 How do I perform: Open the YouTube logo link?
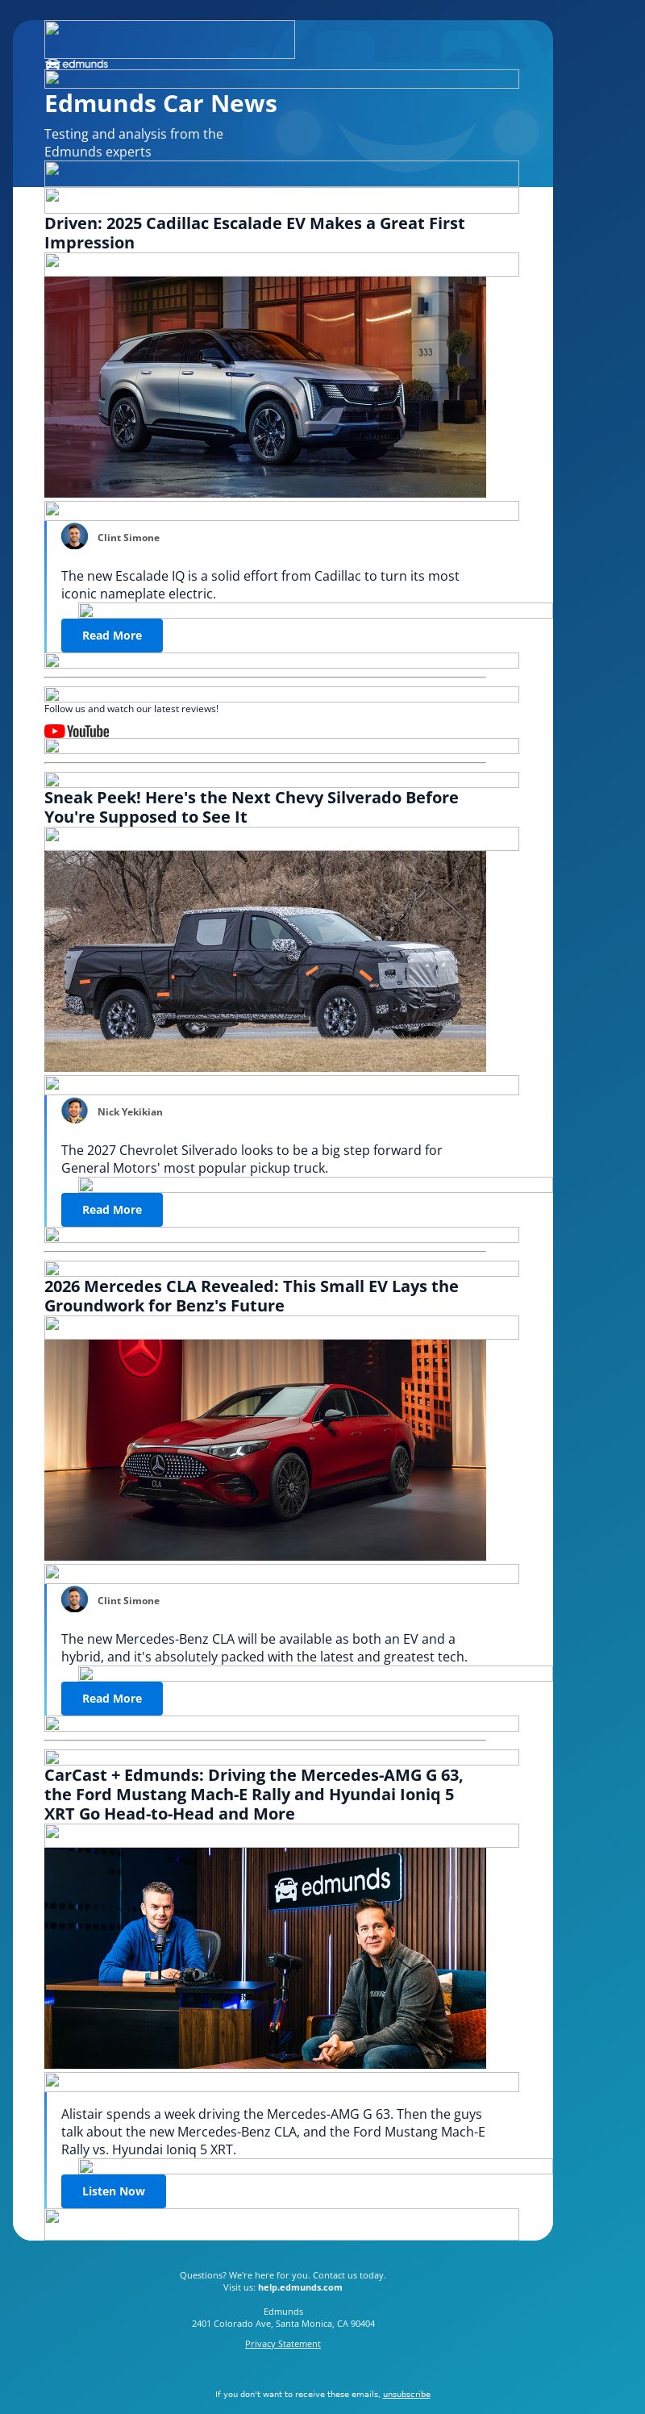(x=77, y=731)
